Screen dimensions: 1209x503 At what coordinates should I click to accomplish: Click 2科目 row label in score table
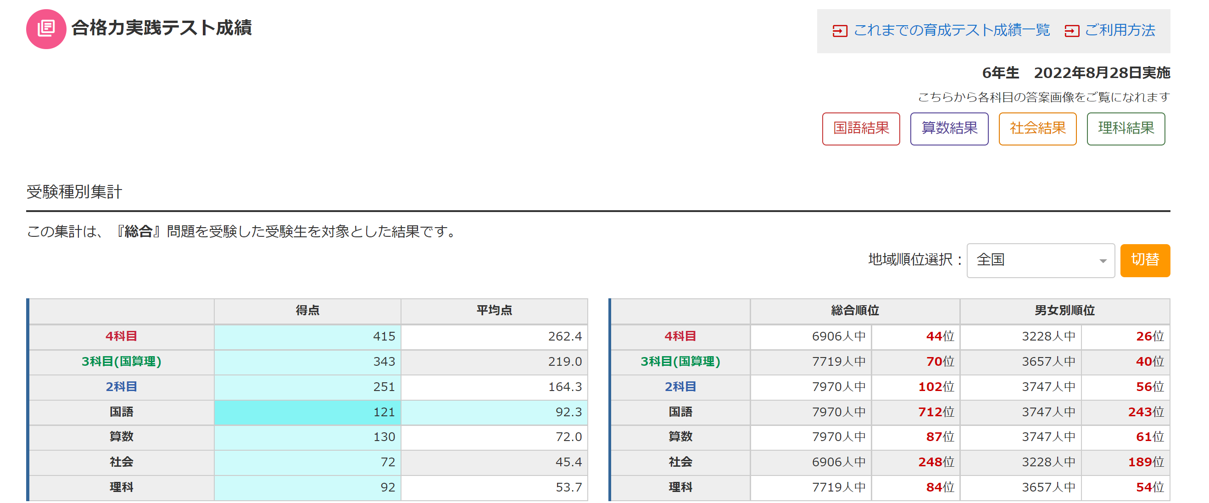(121, 386)
